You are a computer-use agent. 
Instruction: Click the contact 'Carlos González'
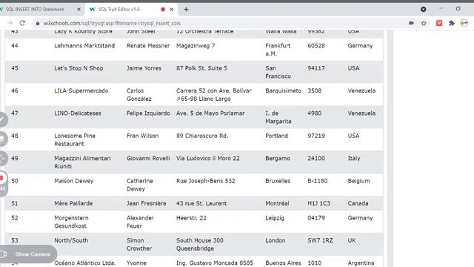(138, 95)
